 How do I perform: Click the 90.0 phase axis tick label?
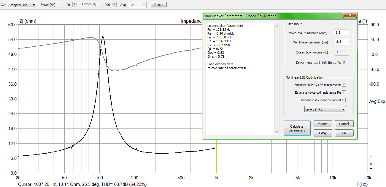pyautogui.click(x=374, y=25)
